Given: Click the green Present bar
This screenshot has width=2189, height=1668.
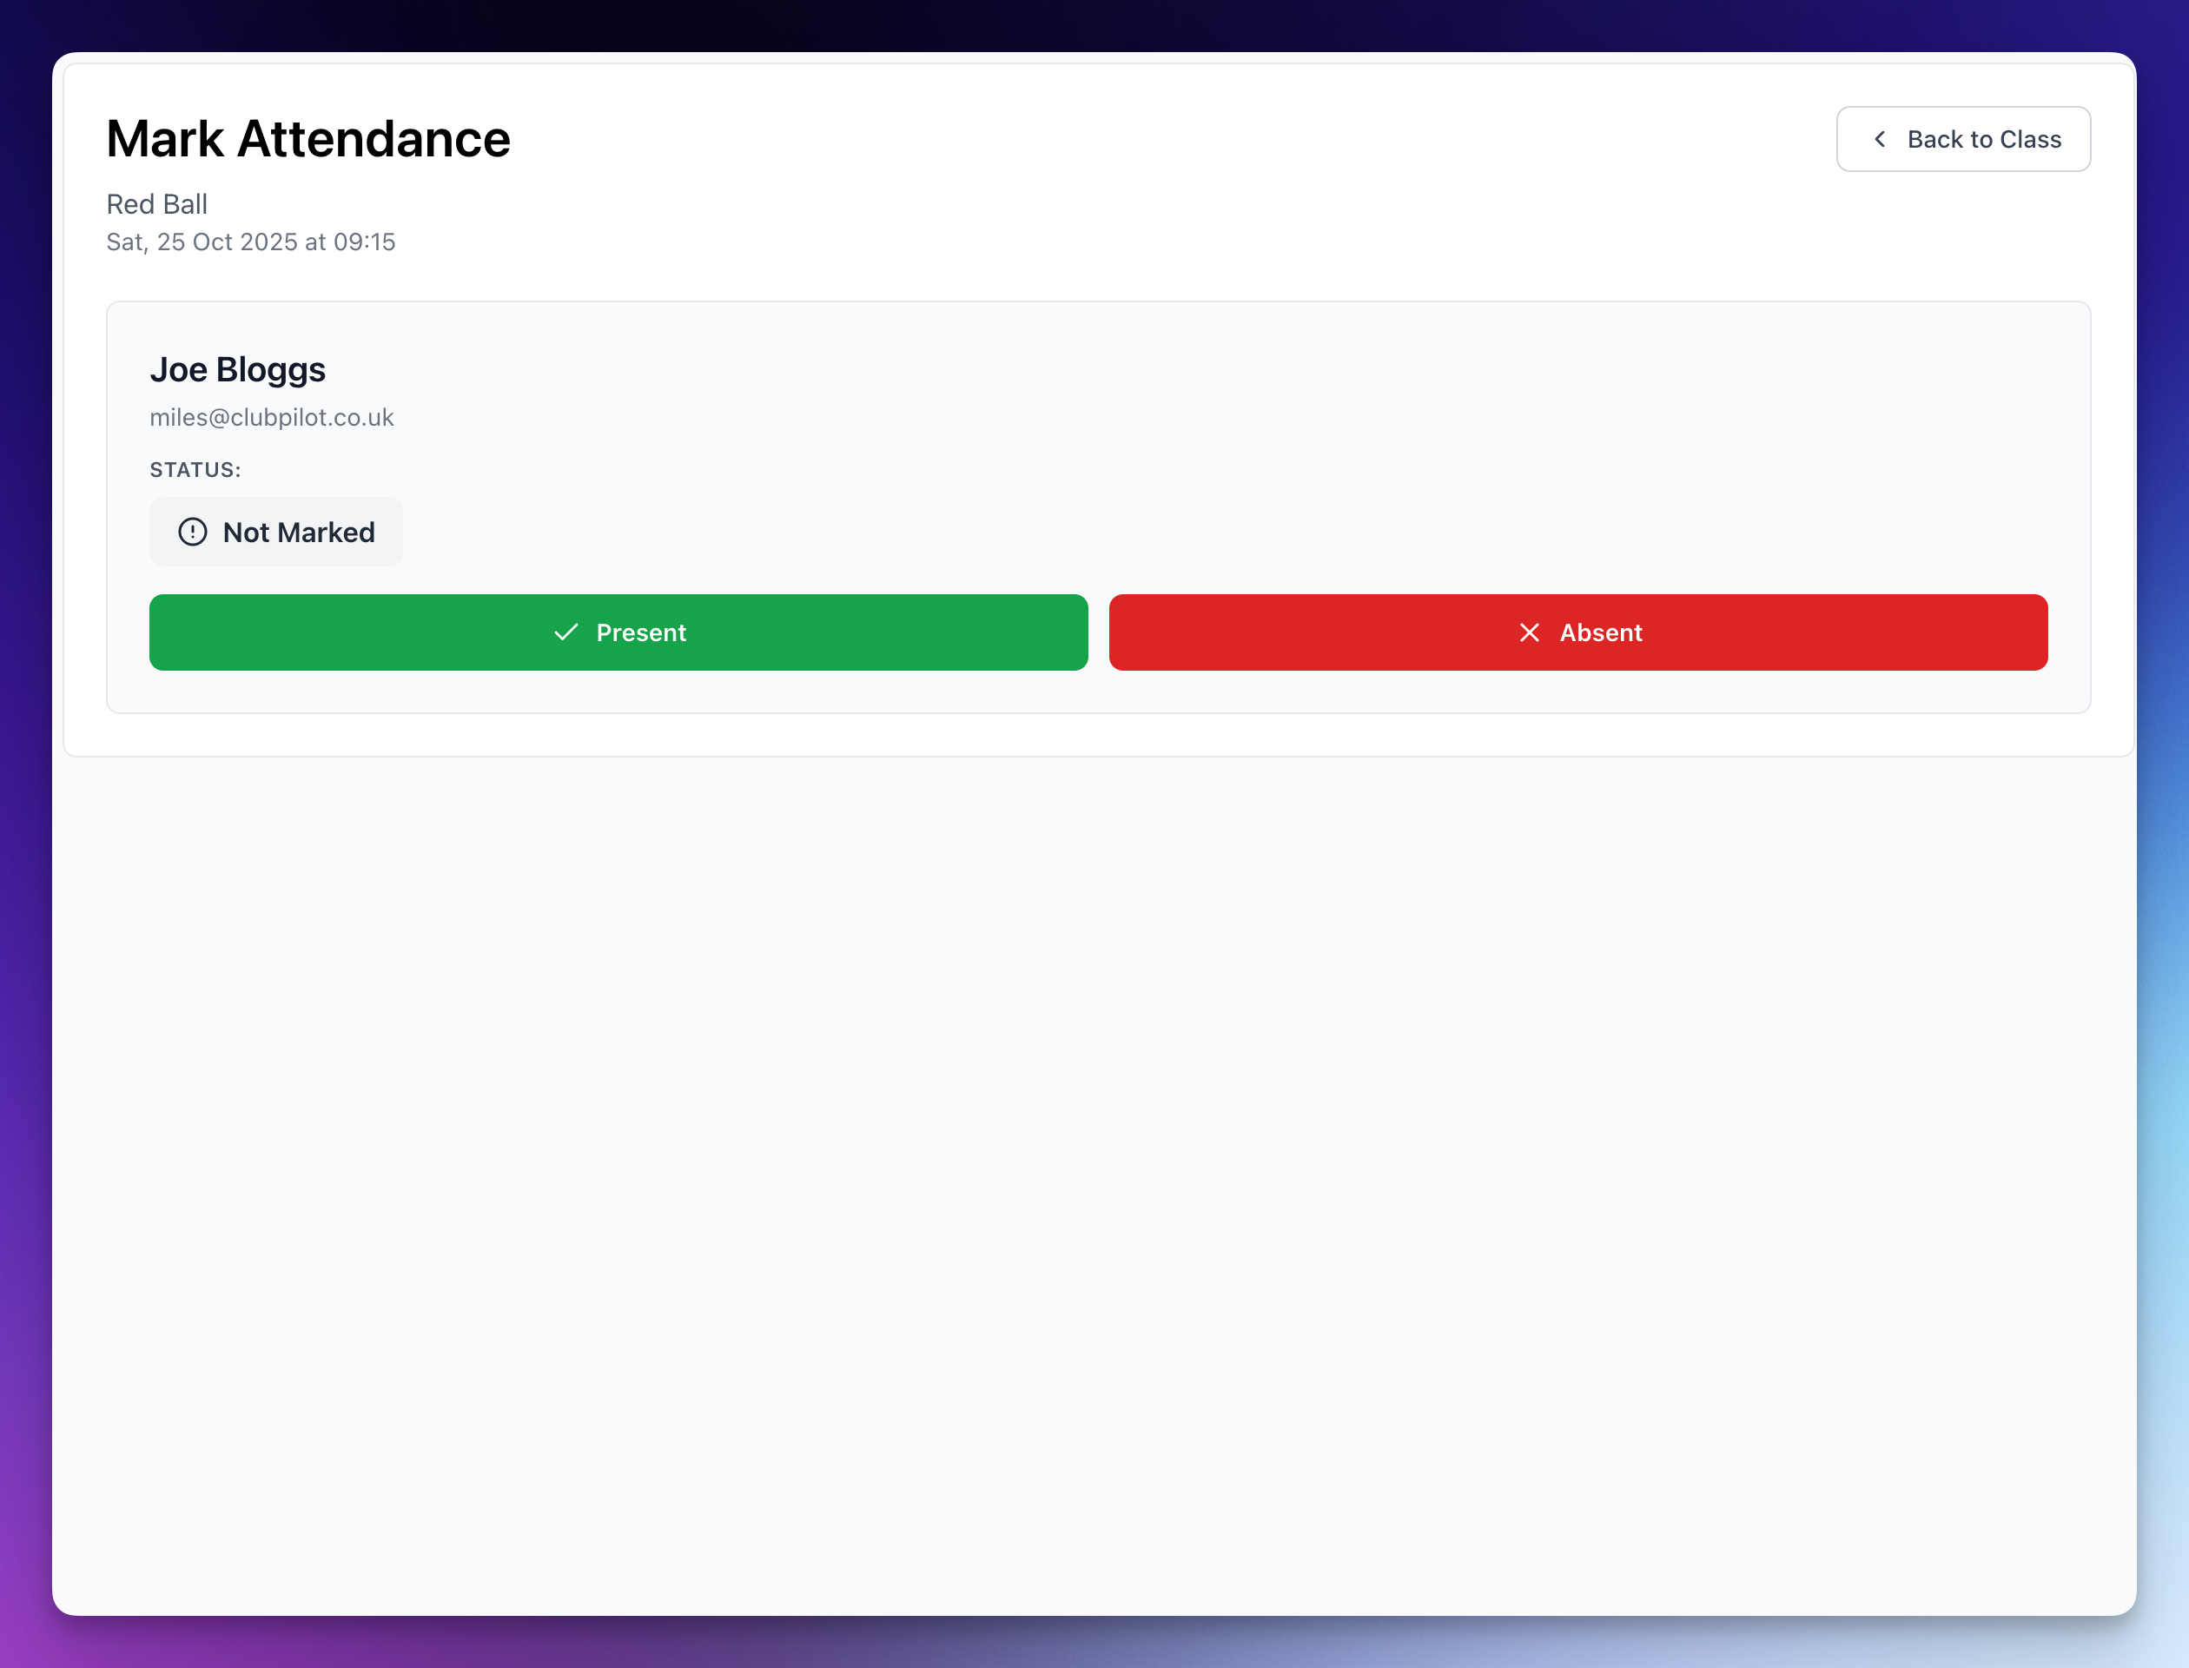Looking at the screenshot, I should click(x=618, y=632).
